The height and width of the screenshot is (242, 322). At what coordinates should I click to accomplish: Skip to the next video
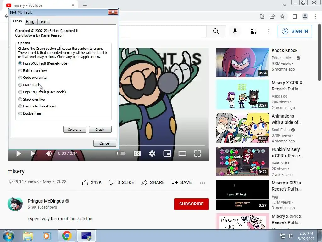click(34, 153)
